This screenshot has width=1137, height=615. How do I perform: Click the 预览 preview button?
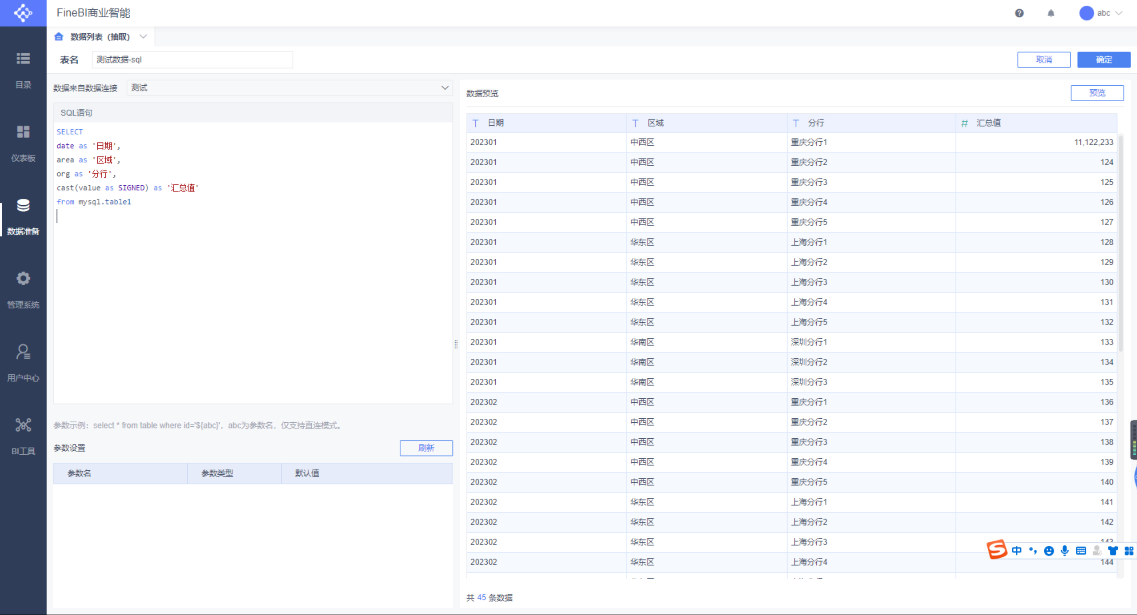tap(1097, 93)
